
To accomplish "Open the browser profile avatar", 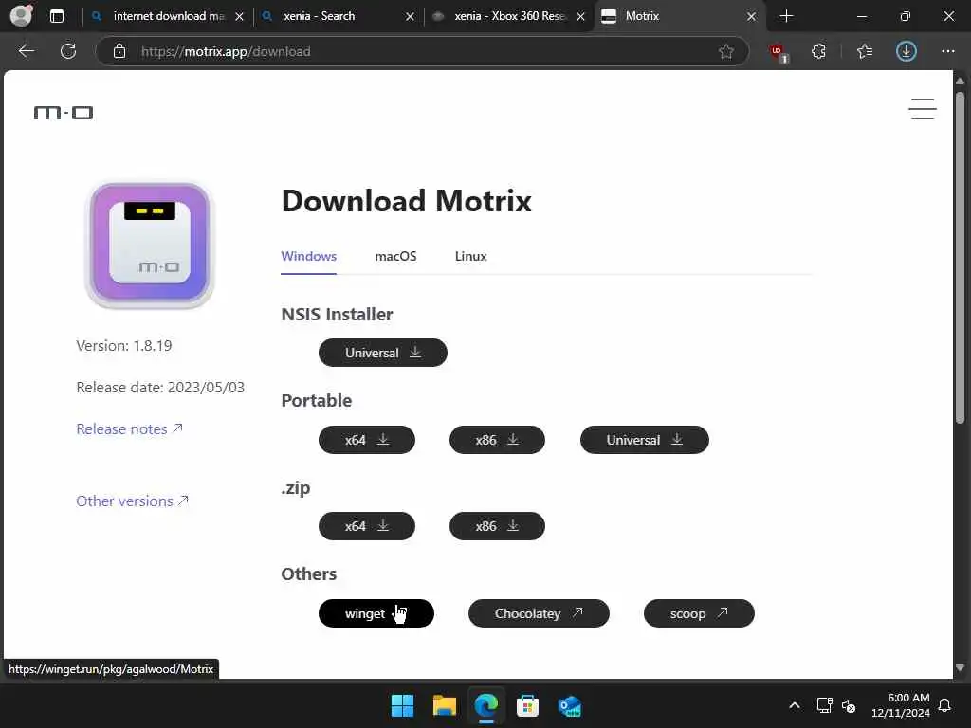I will pos(21,15).
